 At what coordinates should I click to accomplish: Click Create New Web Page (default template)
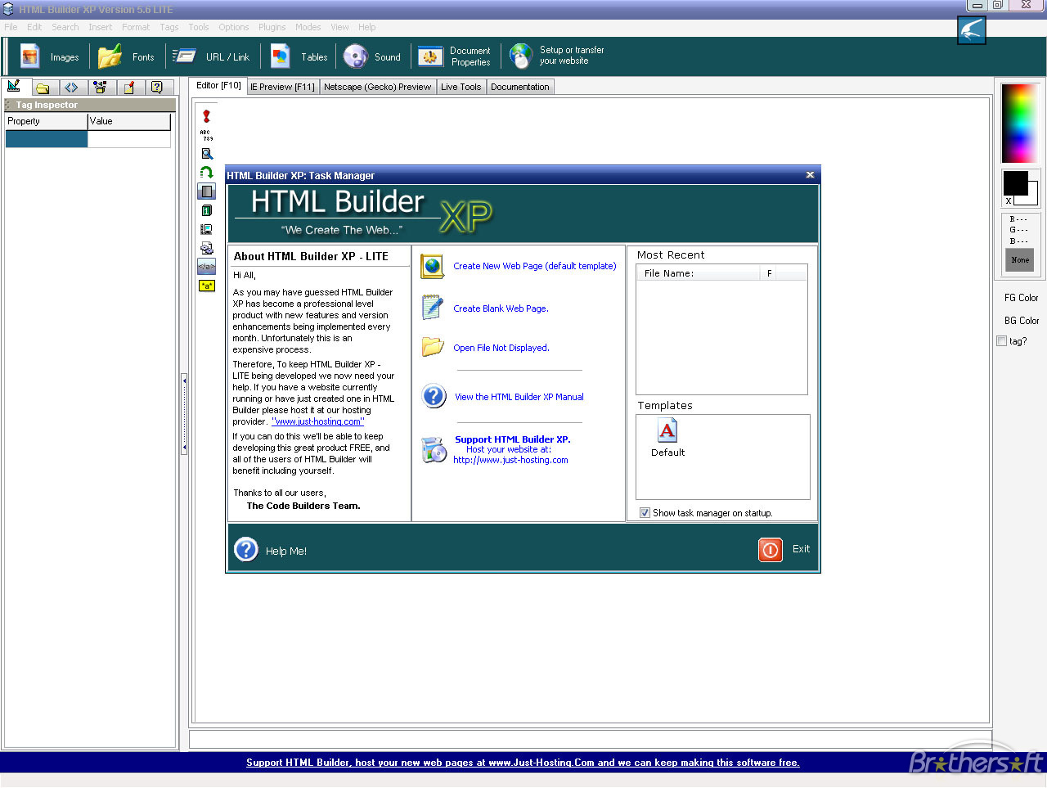(535, 266)
